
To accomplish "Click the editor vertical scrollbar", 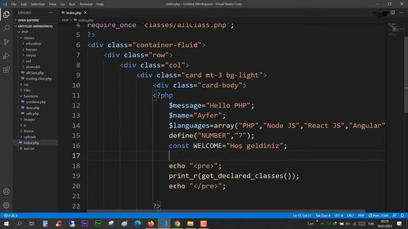I will pyautogui.click(x=406, y=75).
